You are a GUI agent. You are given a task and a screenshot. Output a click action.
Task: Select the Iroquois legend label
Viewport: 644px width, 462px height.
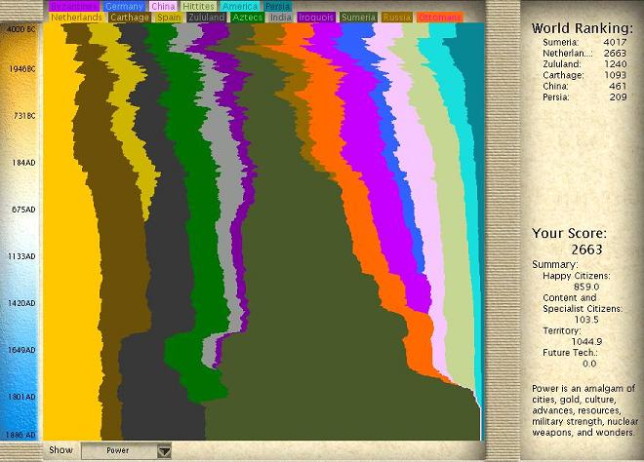316,18
